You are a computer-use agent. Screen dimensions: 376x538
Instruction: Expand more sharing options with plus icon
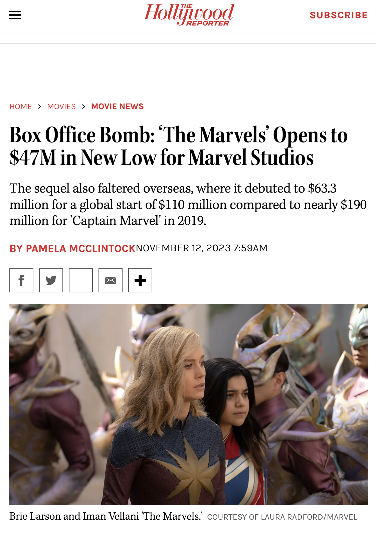(x=140, y=280)
